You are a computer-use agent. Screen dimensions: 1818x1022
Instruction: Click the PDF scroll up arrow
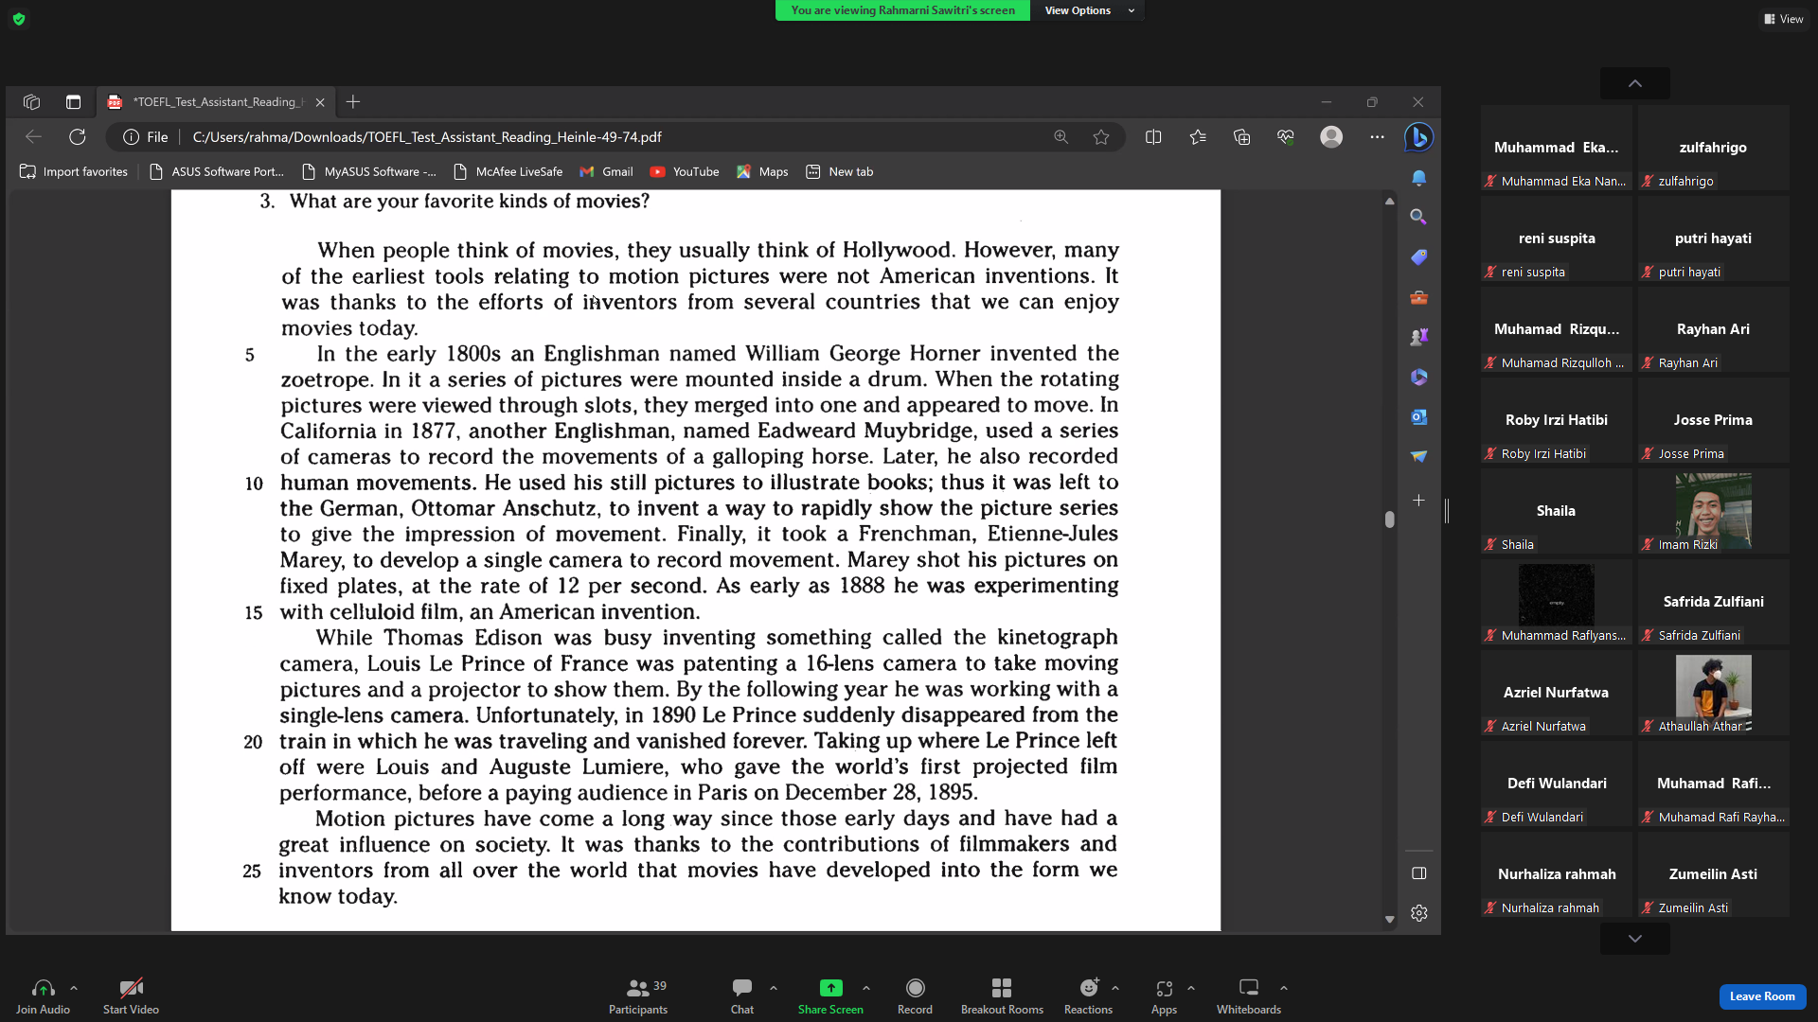(x=1389, y=202)
